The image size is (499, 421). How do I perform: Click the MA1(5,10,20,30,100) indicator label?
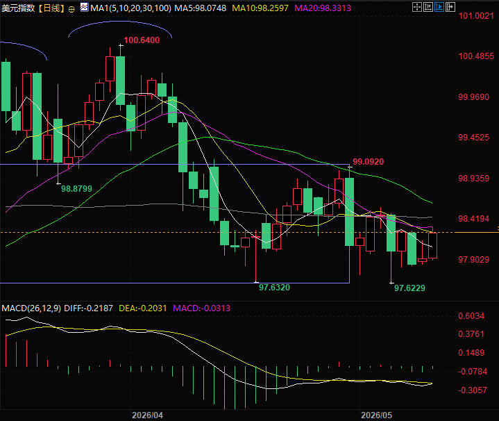tap(130, 8)
